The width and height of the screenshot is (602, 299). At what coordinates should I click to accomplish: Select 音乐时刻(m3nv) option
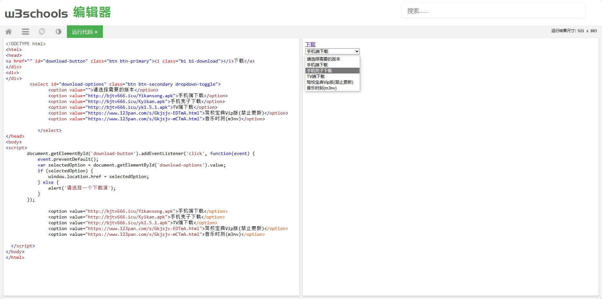333,88
